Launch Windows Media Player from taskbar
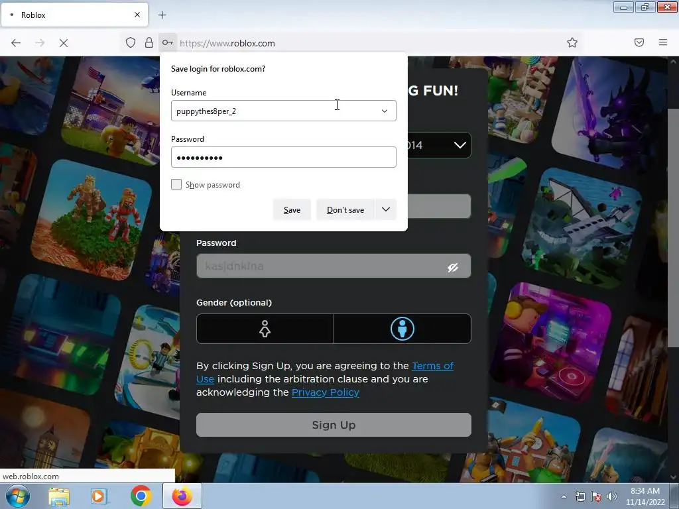This screenshot has width=679, height=509. [x=99, y=496]
